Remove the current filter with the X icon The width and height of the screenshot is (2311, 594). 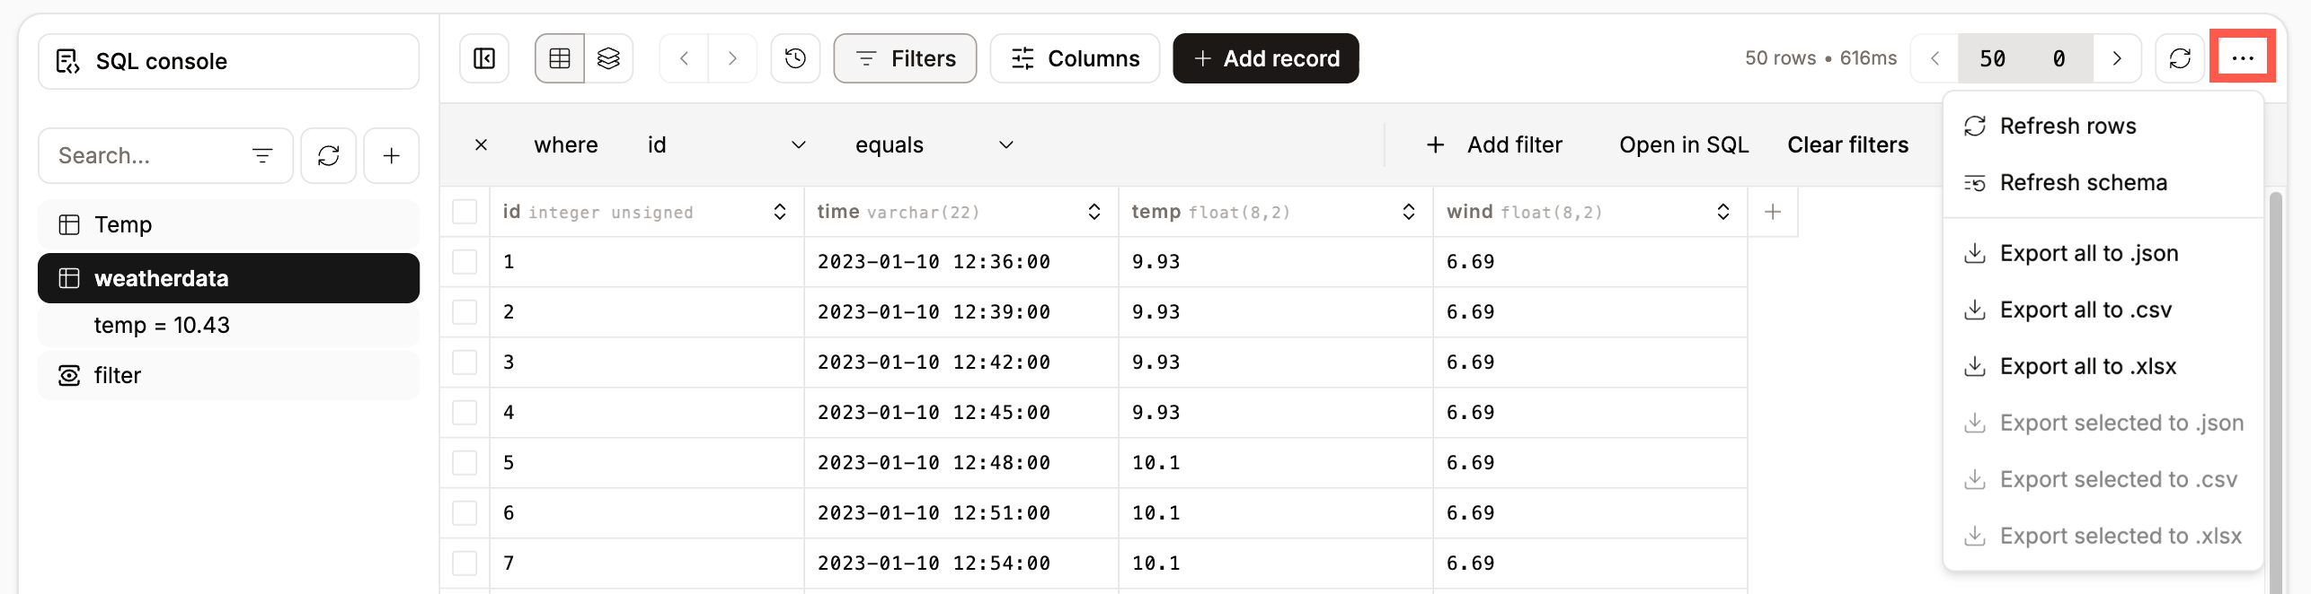click(482, 144)
